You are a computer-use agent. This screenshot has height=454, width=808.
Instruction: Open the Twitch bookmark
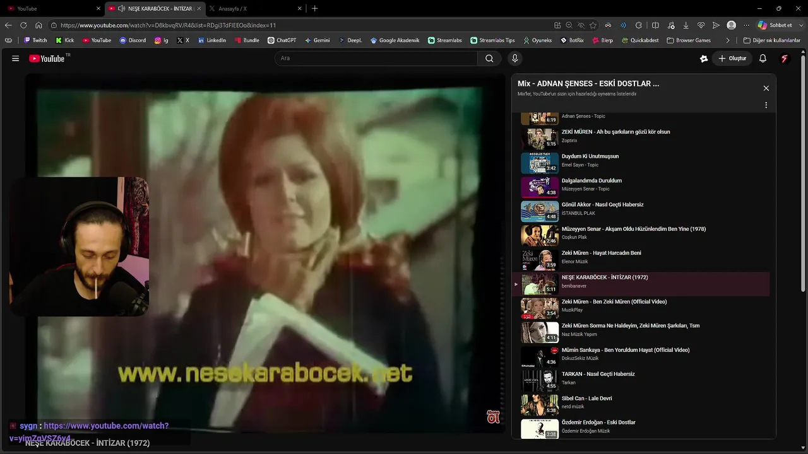pyautogui.click(x=35, y=40)
